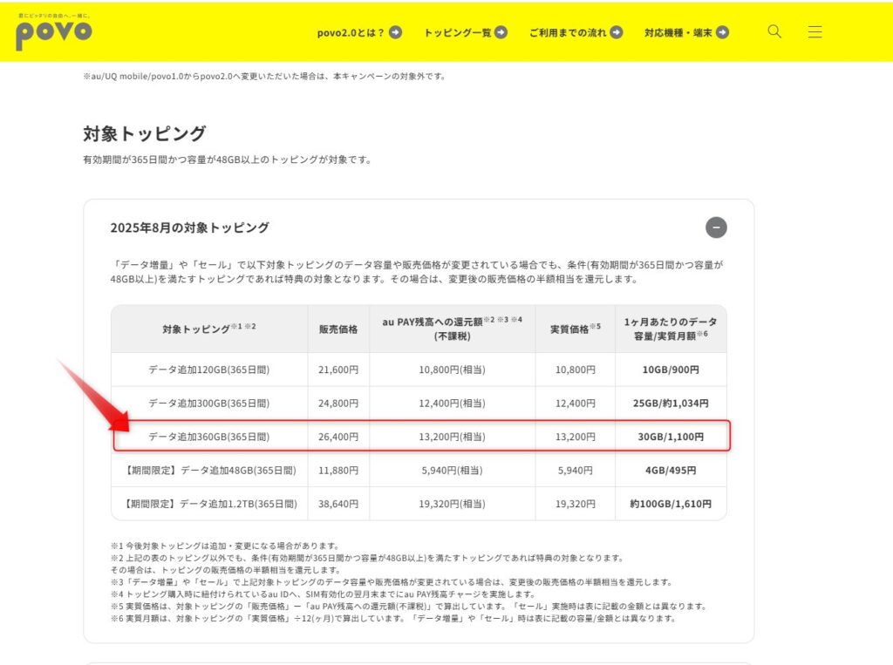Click arrow icon beside povo2.0とは？

point(395,32)
